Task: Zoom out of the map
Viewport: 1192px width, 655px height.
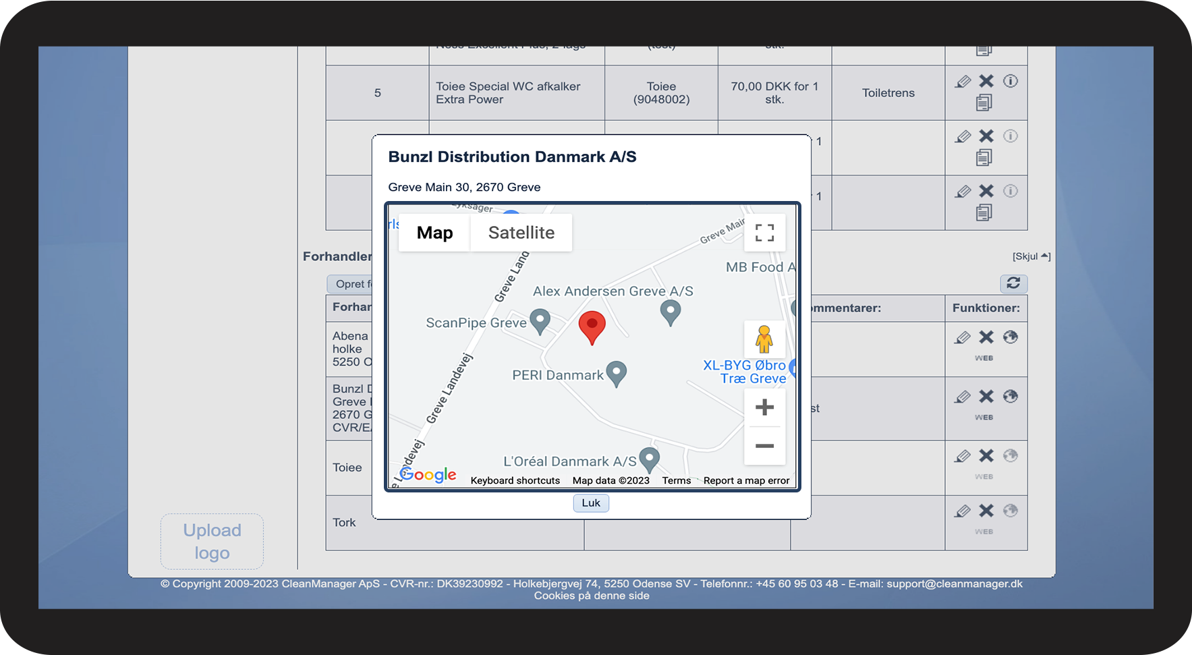Action: tap(764, 446)
